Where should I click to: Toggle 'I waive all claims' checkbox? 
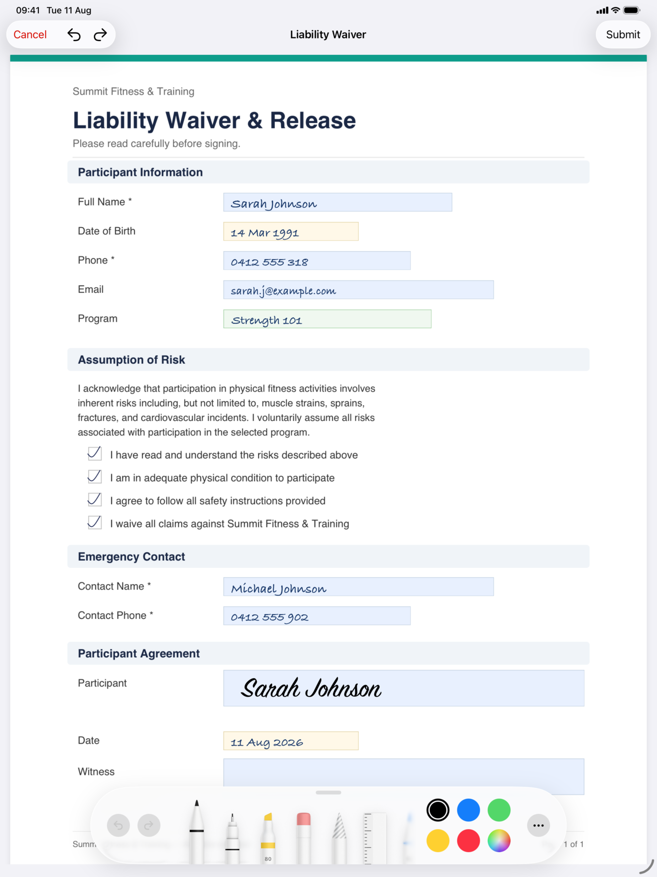click(x=95, y=522)
